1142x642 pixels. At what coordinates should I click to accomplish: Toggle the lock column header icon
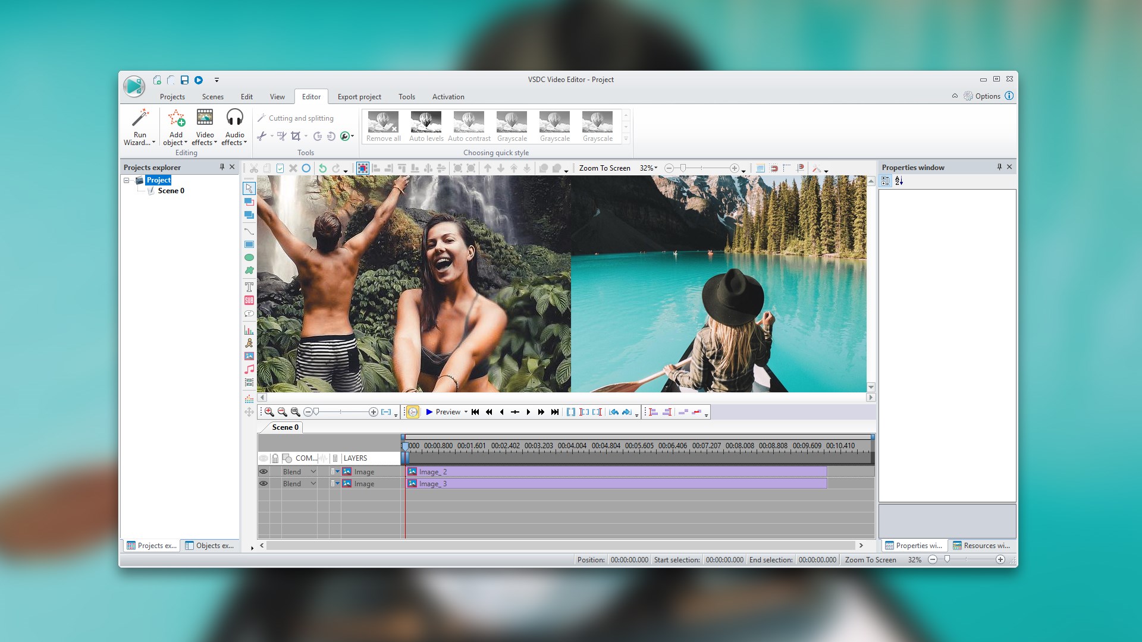[x=275, y=458]
